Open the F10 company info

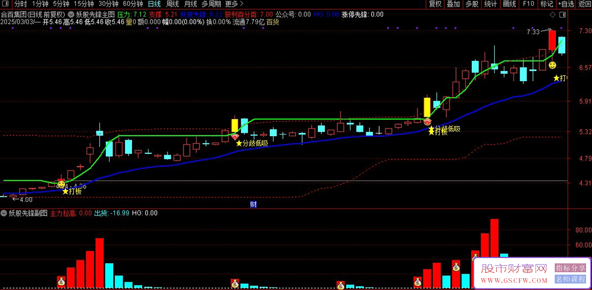click(x=528, y=4)
